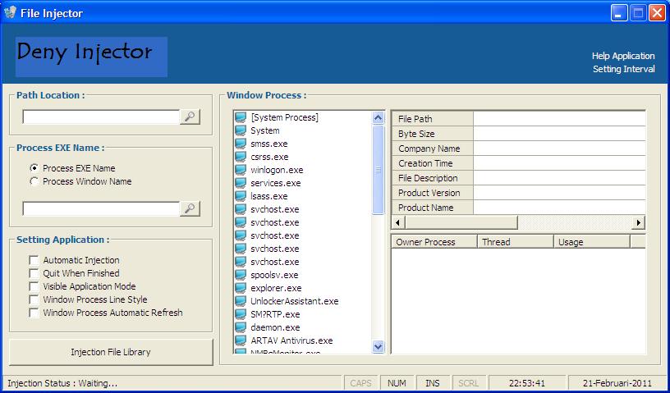Click the Thread column header
Screen dimensions: 670x393
[x=516, y=242]
